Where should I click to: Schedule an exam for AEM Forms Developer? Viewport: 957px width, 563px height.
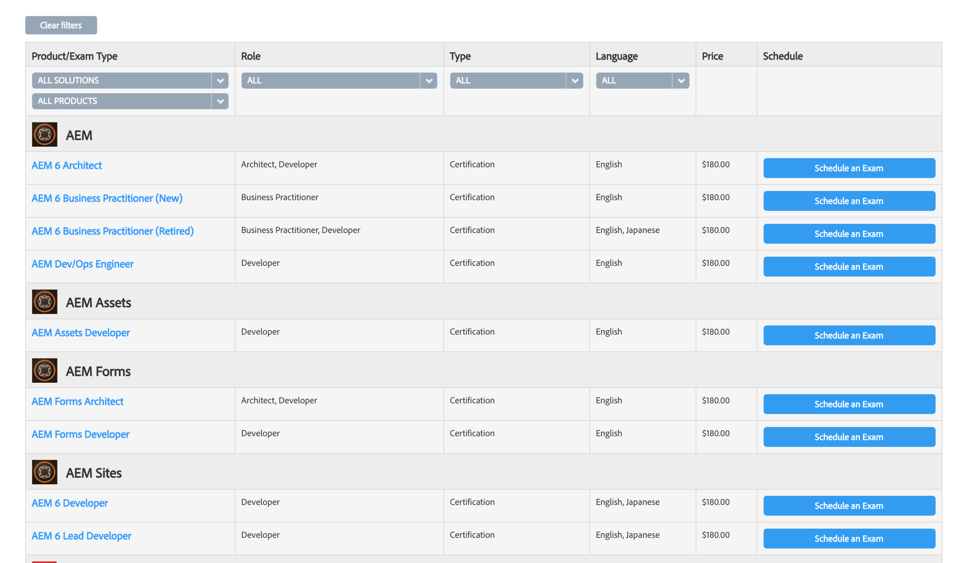point(849,437)
